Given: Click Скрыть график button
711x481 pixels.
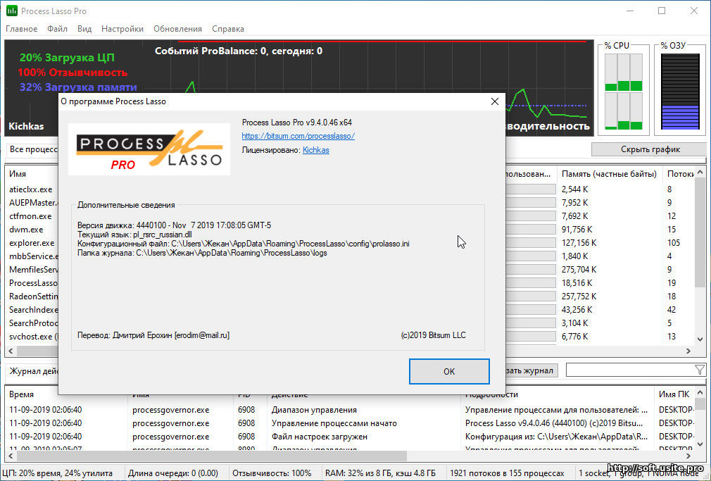Looking at the screenshot, I should (x=650, y=149).
